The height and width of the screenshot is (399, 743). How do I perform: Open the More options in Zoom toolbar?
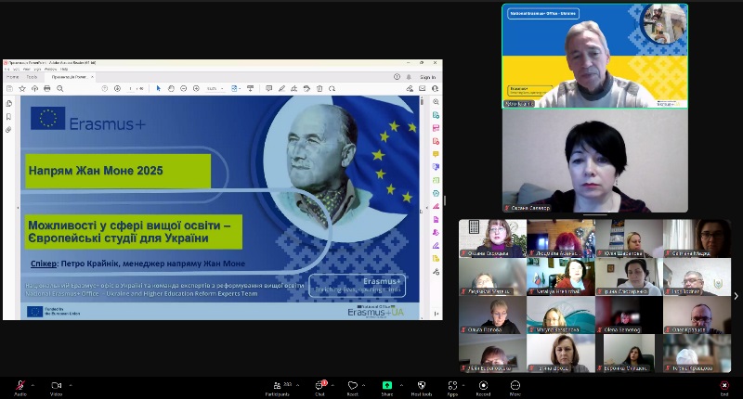point(515,388)
